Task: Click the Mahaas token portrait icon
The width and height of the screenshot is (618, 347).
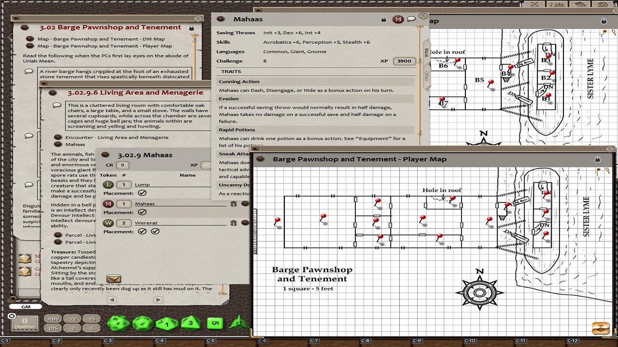Action: [x=398, y=19]
